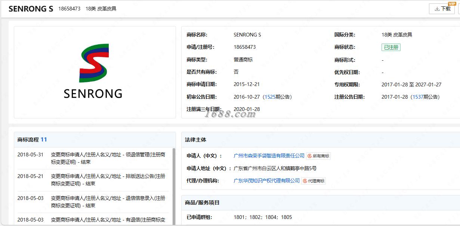The width and height of the screenshot is (460, 226).
Task: Click the 注册满三年日期 value 2020-01-28
Action: coord(247,109)
